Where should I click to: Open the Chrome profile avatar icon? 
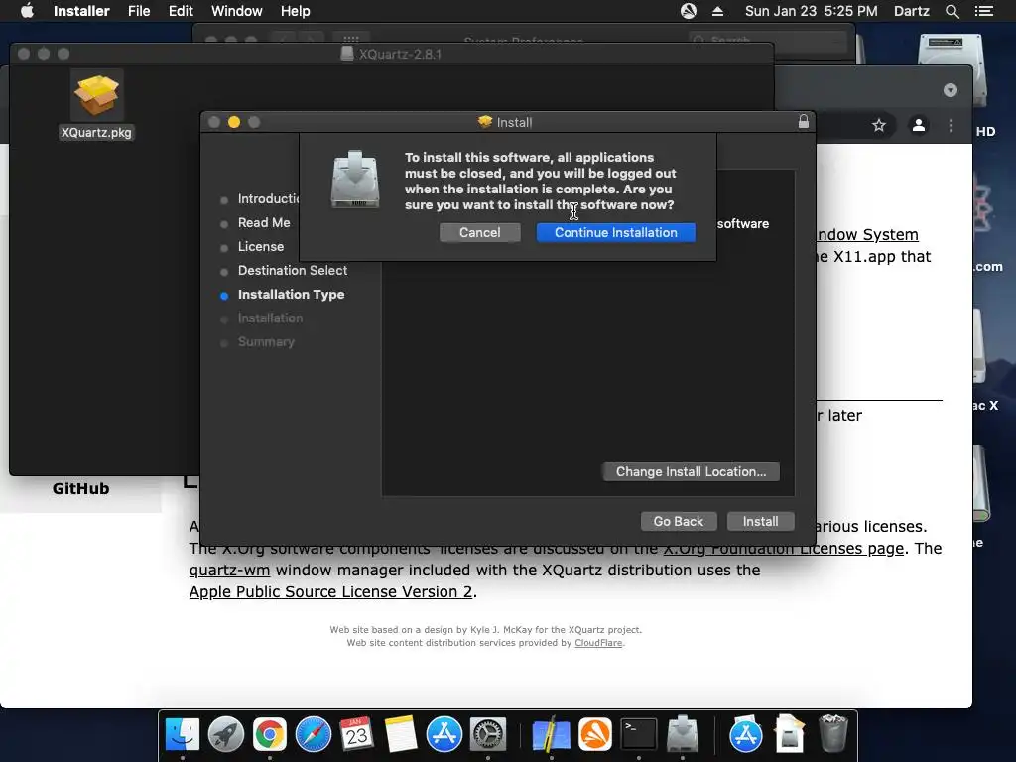(x=918, y=125)
